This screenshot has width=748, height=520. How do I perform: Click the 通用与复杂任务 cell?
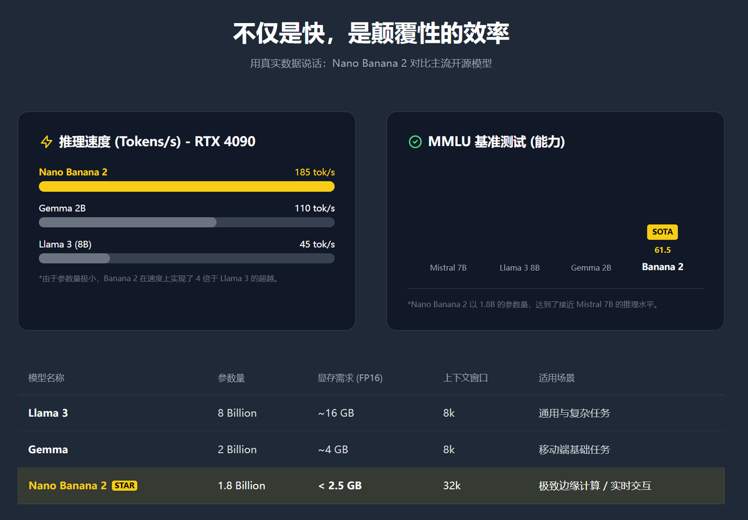coord(575,413)
